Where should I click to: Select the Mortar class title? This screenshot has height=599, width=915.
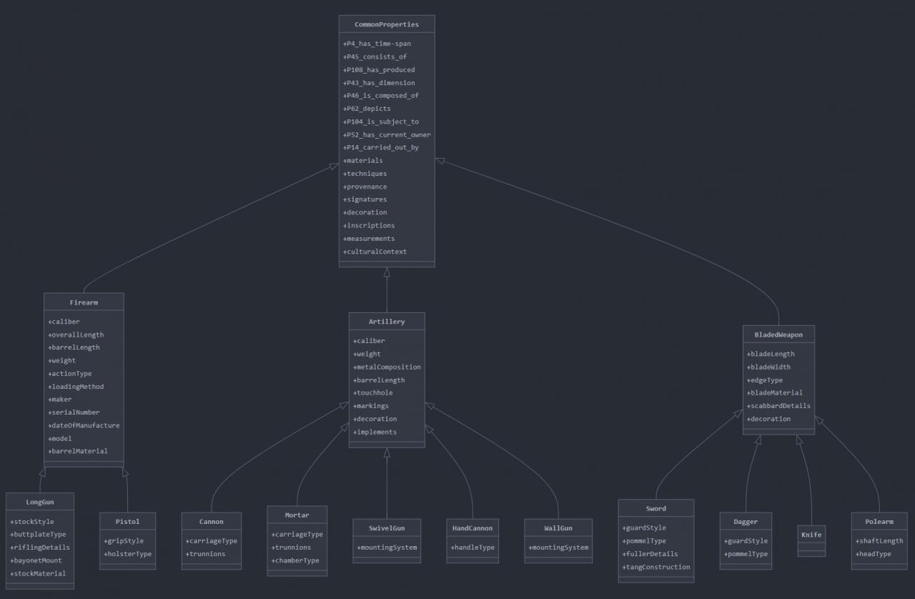[x=297, y=515]
